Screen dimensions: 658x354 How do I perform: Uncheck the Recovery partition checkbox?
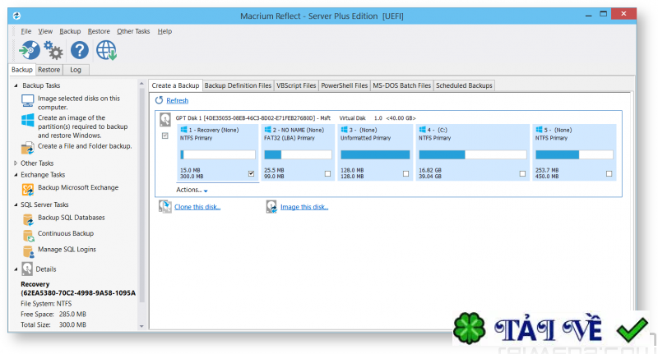251,173
